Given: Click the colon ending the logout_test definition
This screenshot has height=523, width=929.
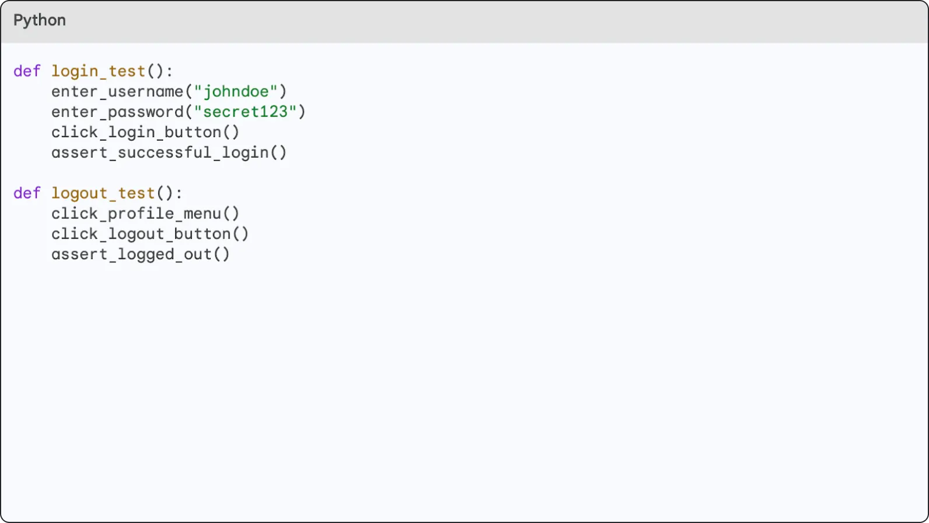Looking at the screenshot, I should coord(179,193).
